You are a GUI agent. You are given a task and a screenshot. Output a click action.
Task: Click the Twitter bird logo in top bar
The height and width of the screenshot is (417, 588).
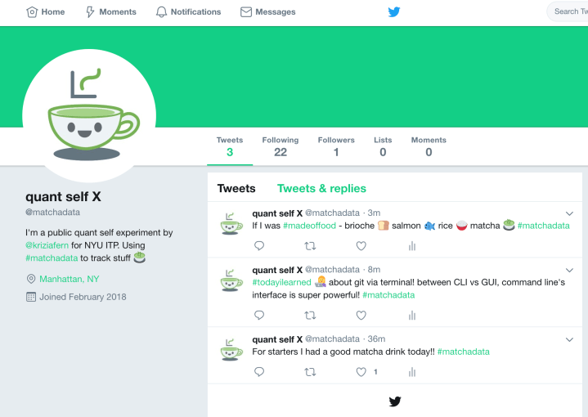tap(393, 12)
